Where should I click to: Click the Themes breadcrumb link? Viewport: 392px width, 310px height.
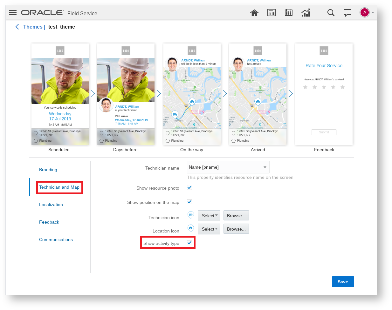pyautogui.click(x=33, y=27)
